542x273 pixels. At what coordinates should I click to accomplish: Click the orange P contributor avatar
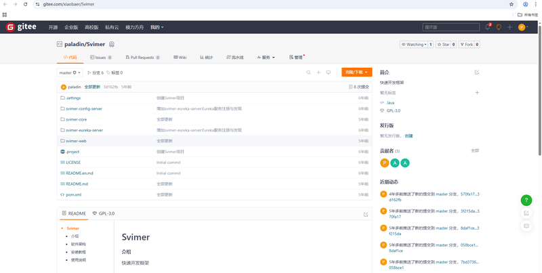tap(385, 163)
